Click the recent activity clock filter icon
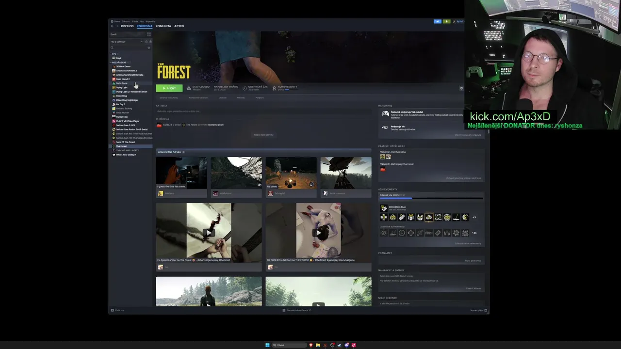Image resolution: width=621 pixels, height=349 pixels. pos(147,42)
